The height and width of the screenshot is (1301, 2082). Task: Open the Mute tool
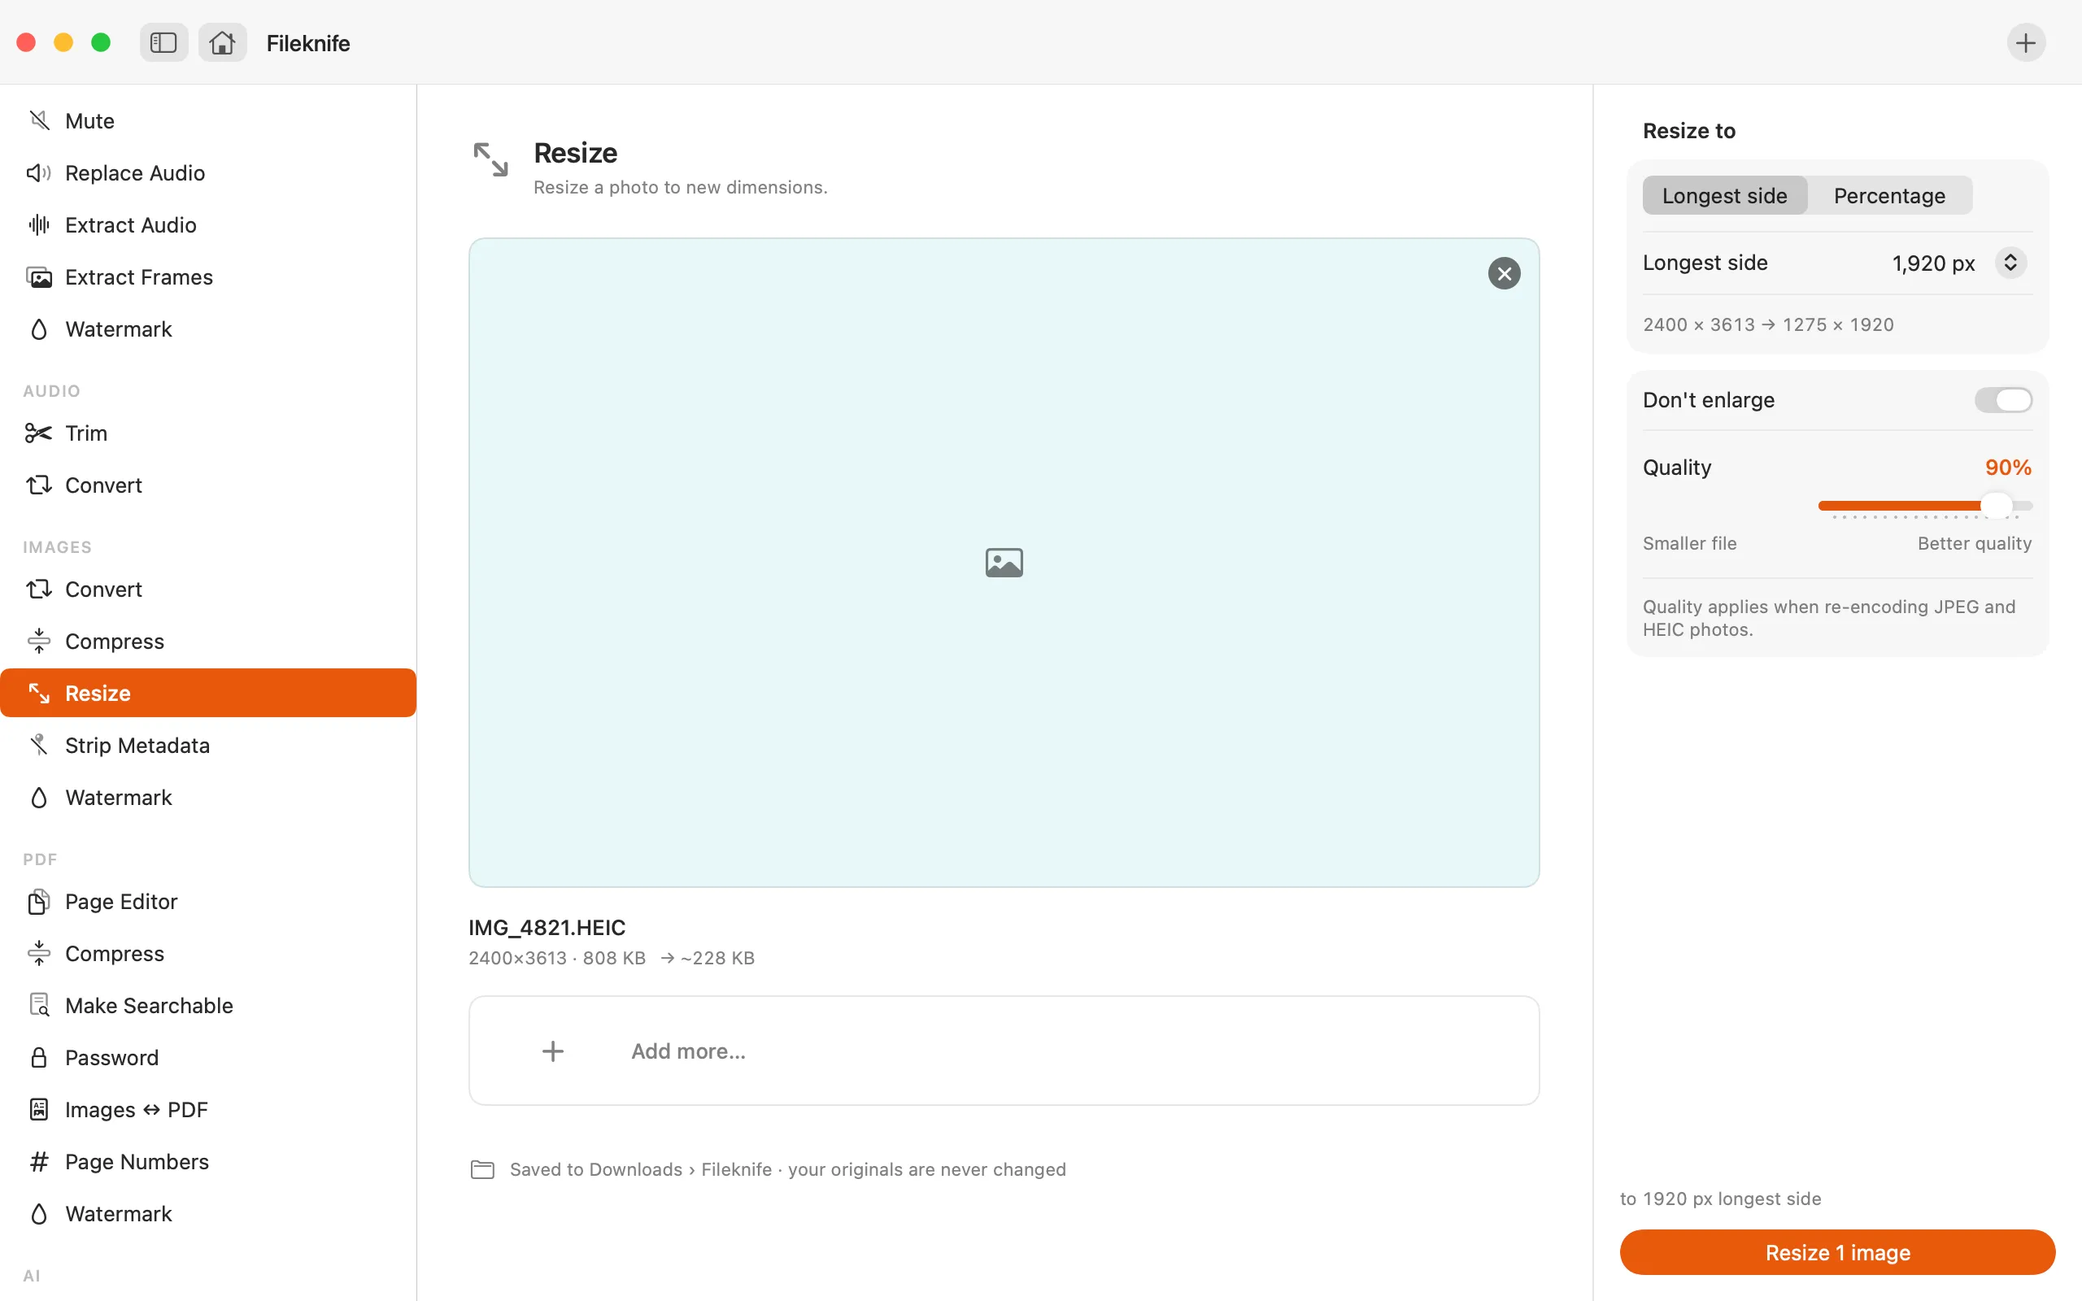208,120
